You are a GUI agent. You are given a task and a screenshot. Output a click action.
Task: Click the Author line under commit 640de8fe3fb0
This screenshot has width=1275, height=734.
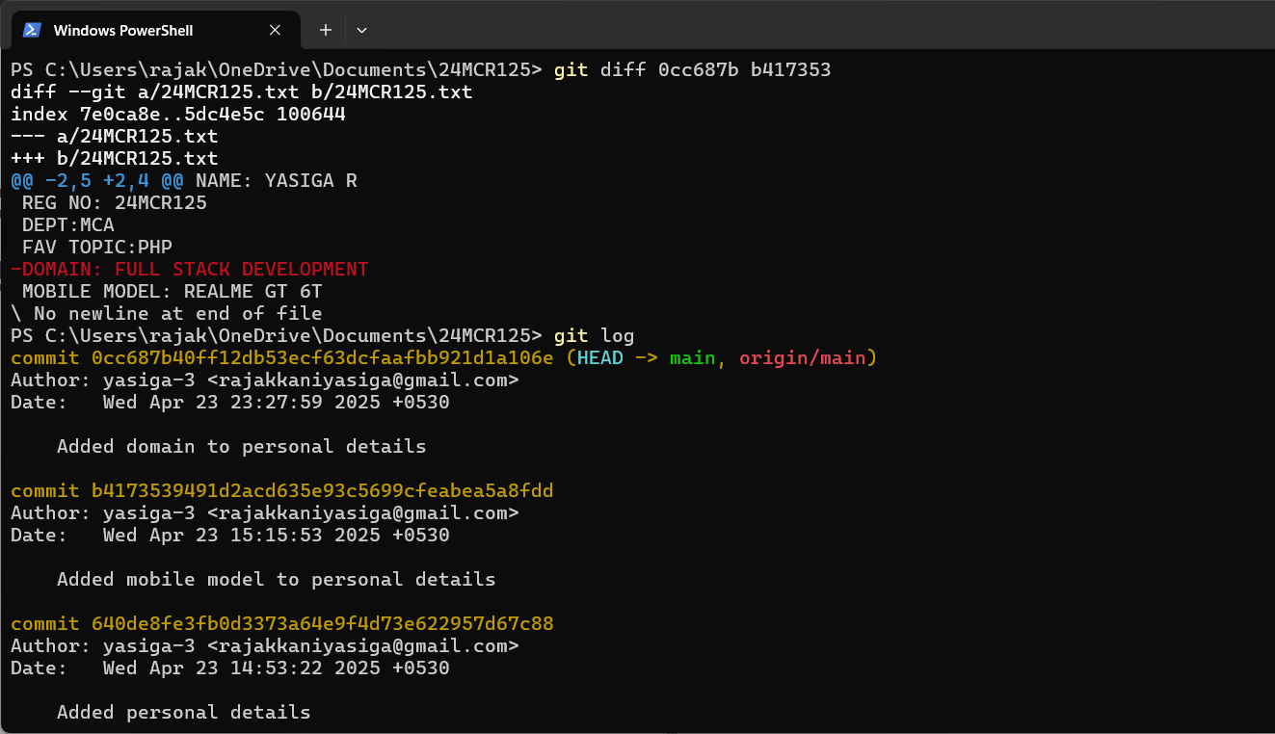pyautogui.click(x=265, y=646)
